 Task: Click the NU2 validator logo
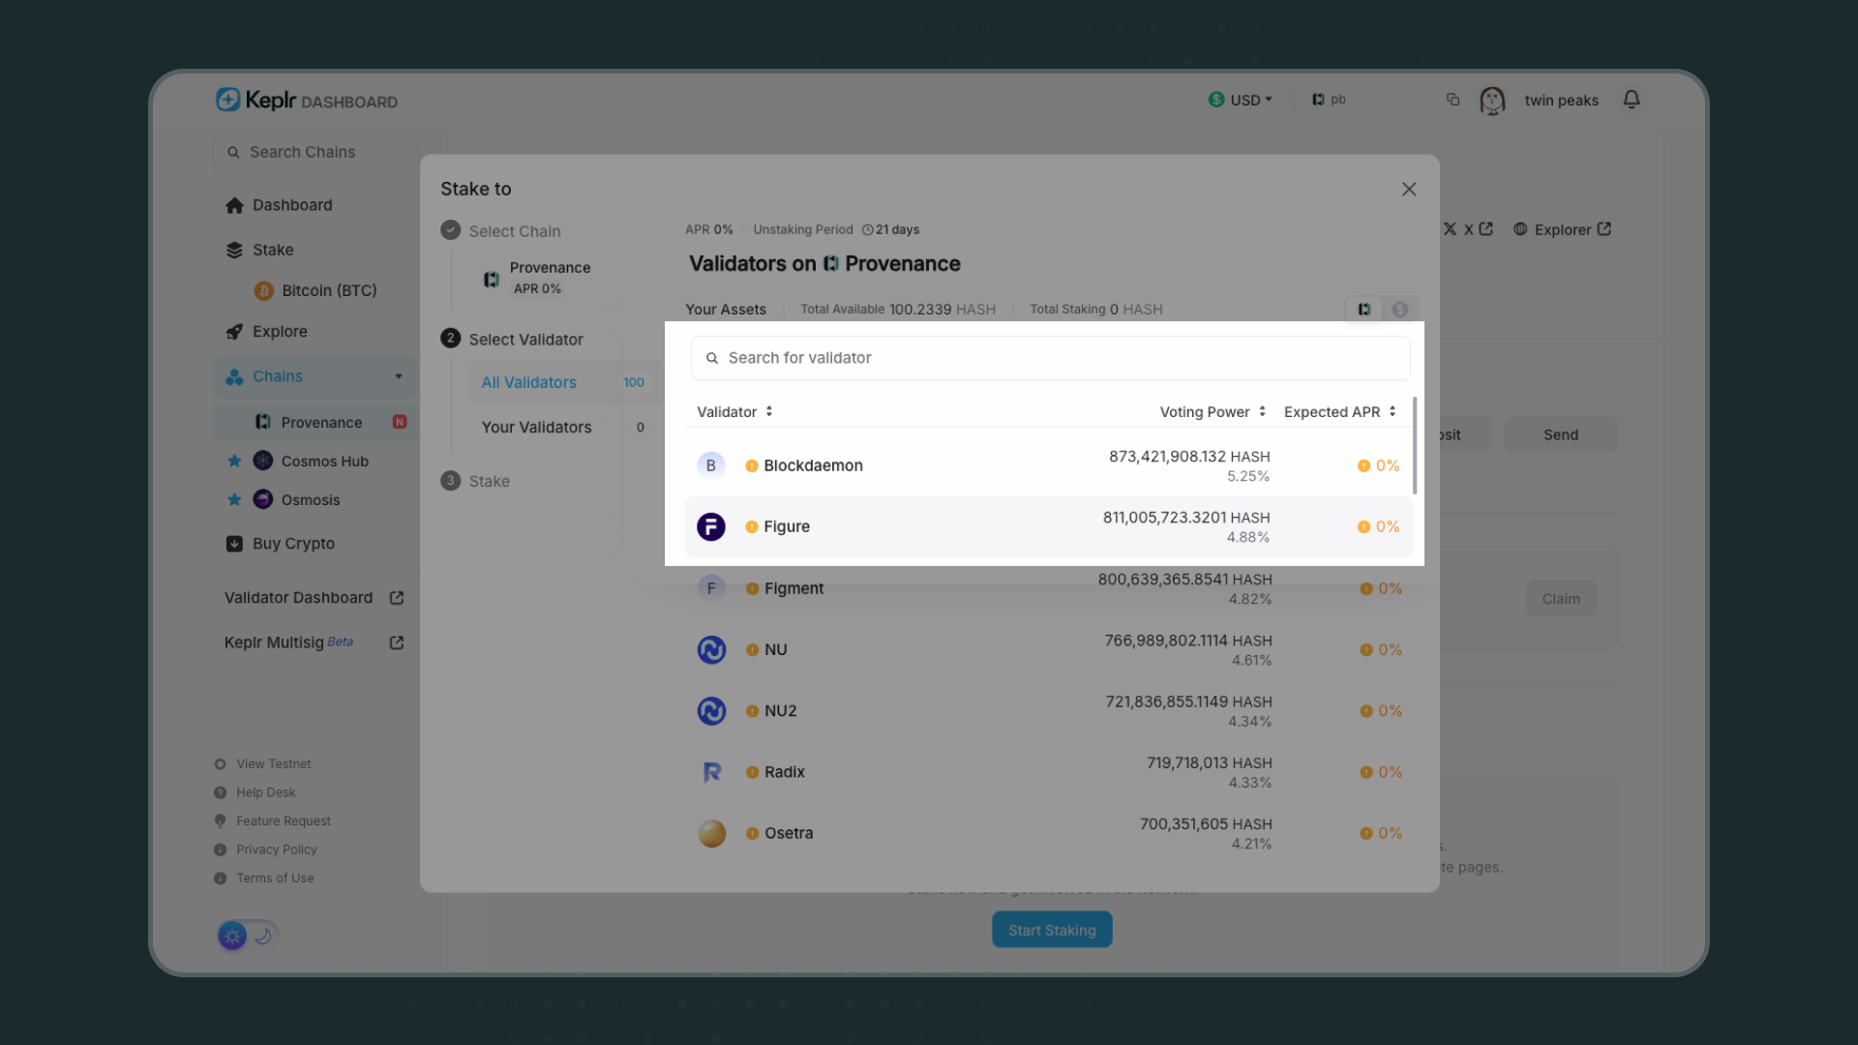click(711, 711)
